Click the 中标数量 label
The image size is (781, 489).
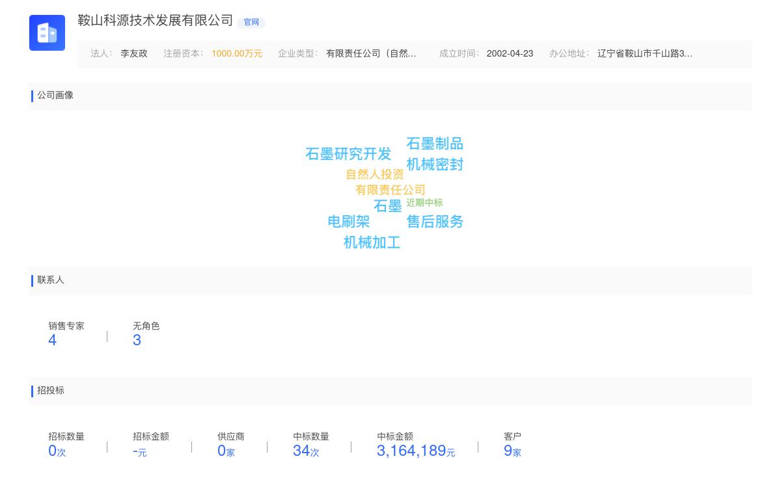(311, 437)
